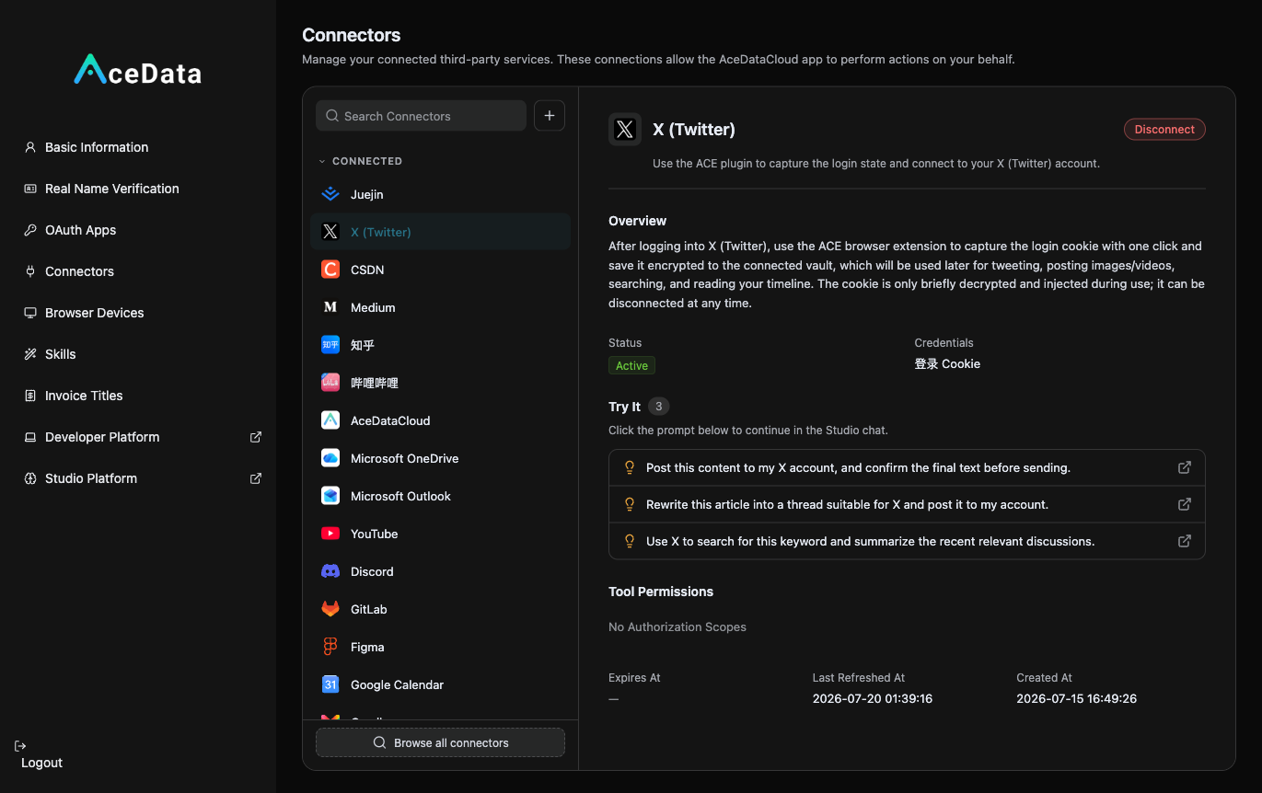Collapse the CONNECTED section chevron

(x=322, y=161)
